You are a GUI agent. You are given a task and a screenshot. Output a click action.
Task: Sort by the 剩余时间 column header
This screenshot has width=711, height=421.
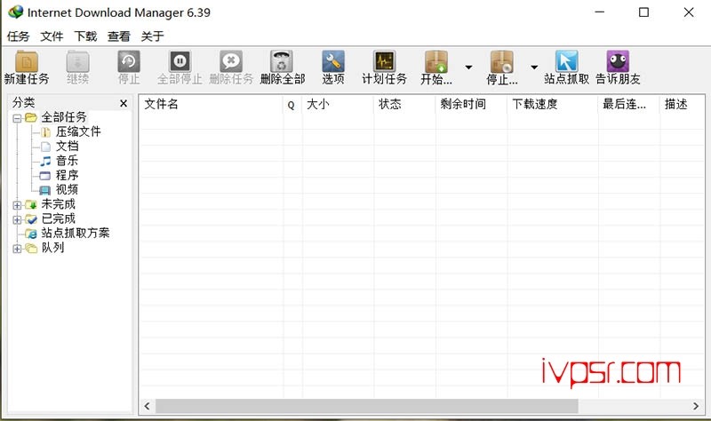471,104
